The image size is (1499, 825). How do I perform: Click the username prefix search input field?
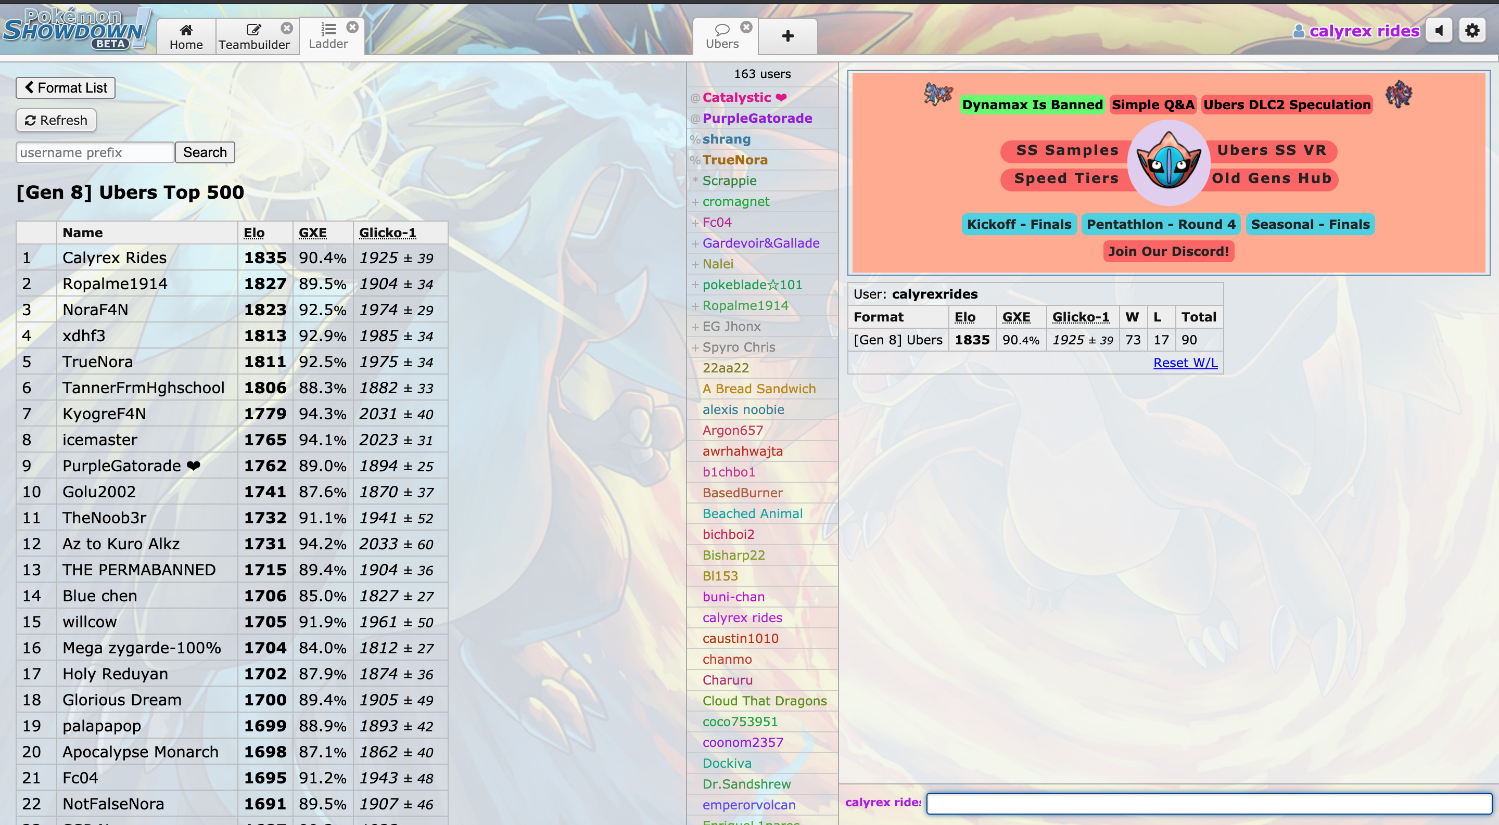click(94, 152)
